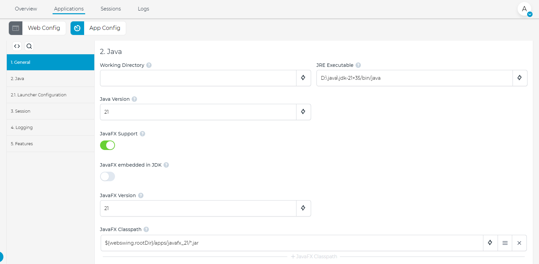This screenshot has height=264, width=539.
Task: Click lightning icon beside Java Version field
Action: tap(303, 112)
